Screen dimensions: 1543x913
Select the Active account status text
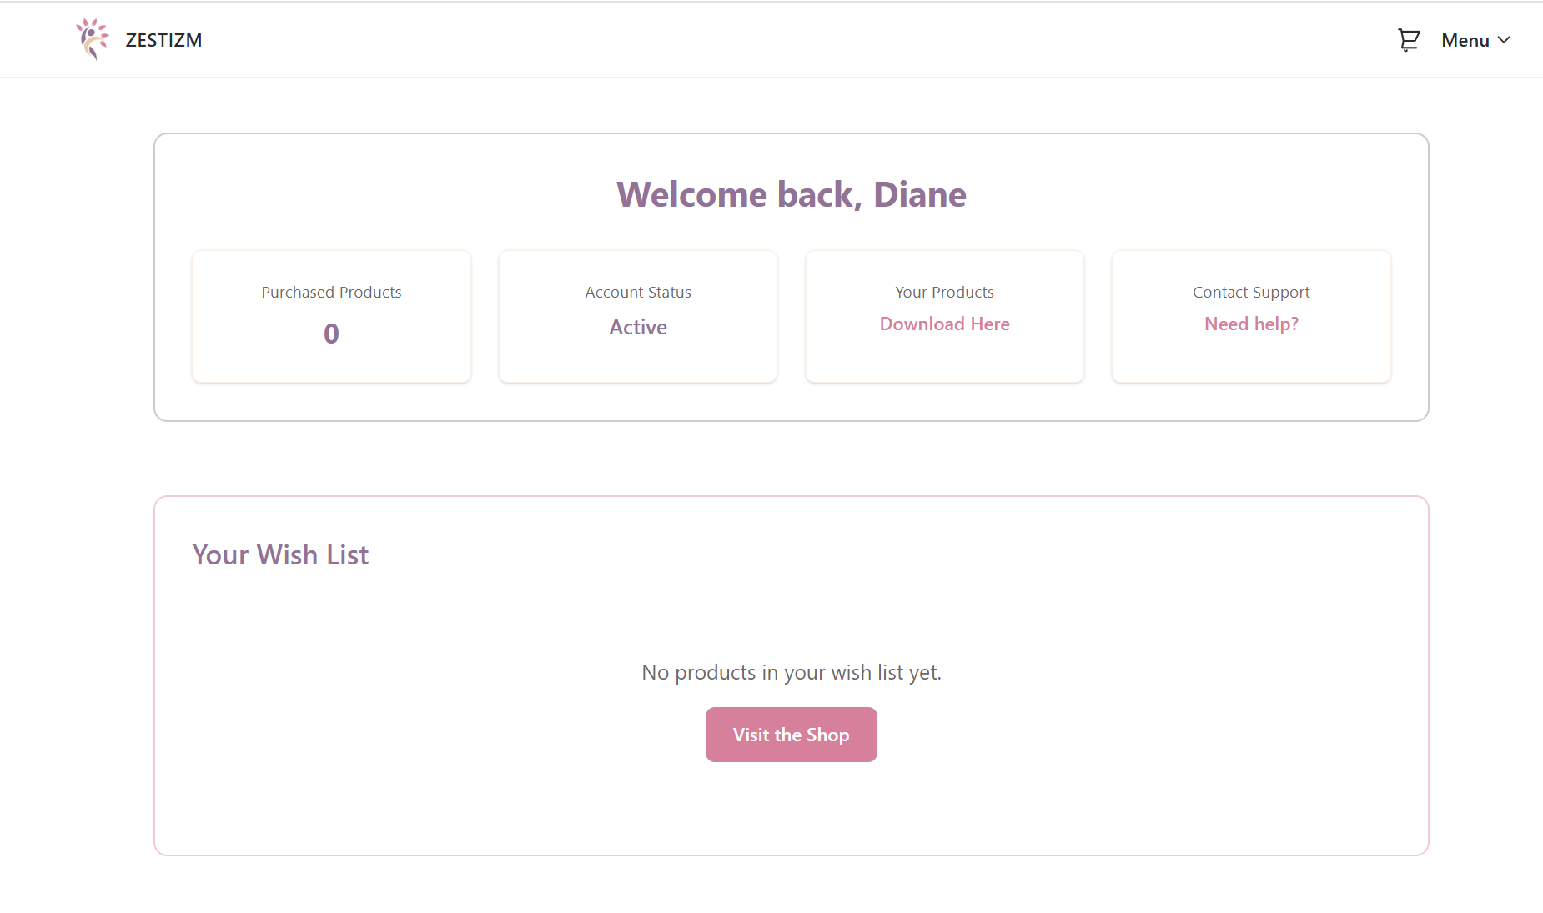click(638, 327)
